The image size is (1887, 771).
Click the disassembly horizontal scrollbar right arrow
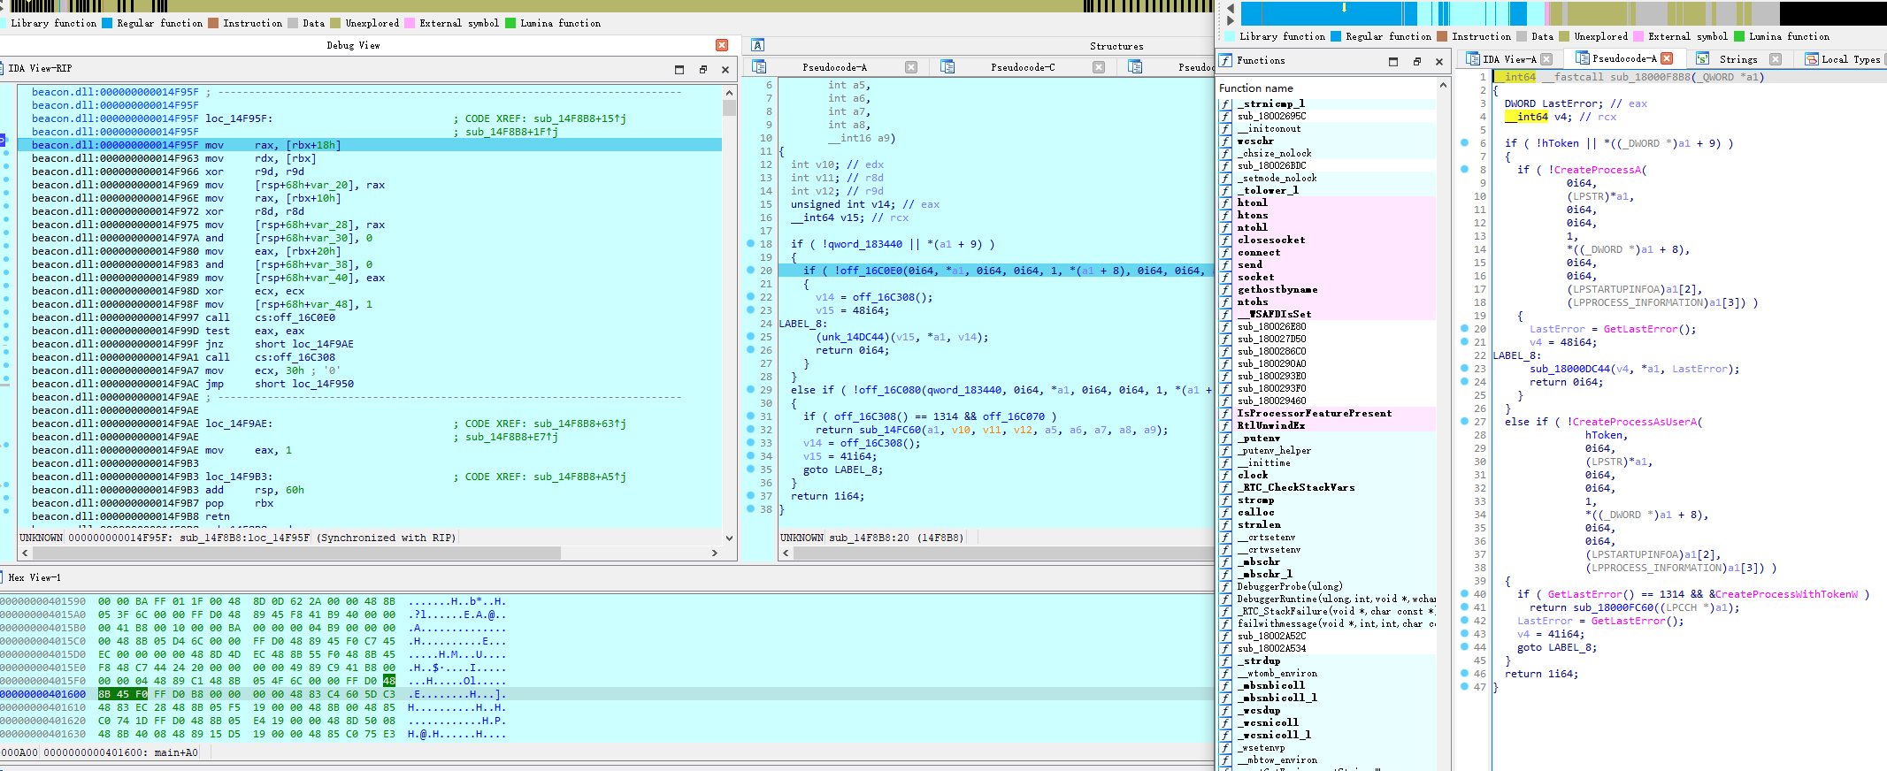pos(715,553)
